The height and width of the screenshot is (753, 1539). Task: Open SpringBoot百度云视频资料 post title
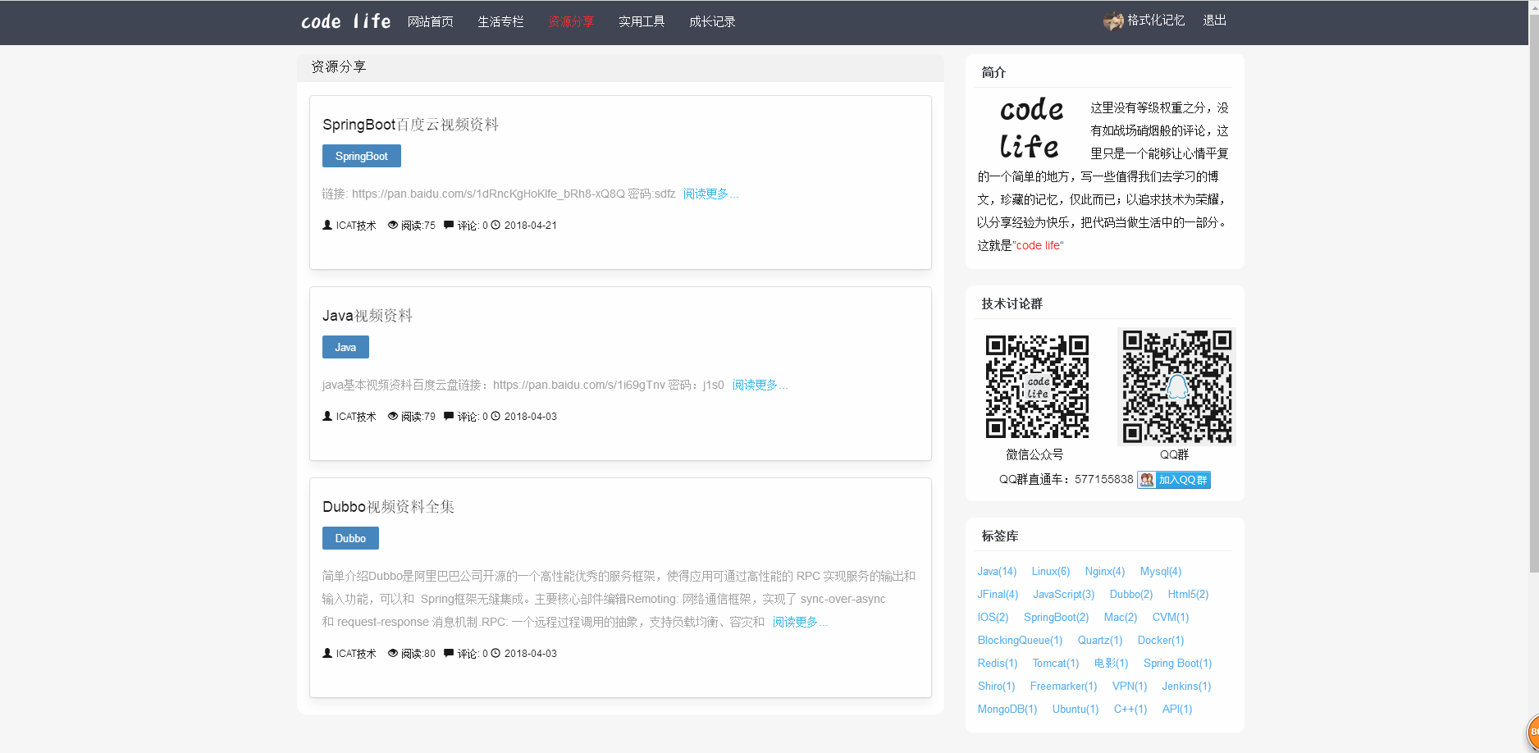pyautogui.click(x=410, y=125)
